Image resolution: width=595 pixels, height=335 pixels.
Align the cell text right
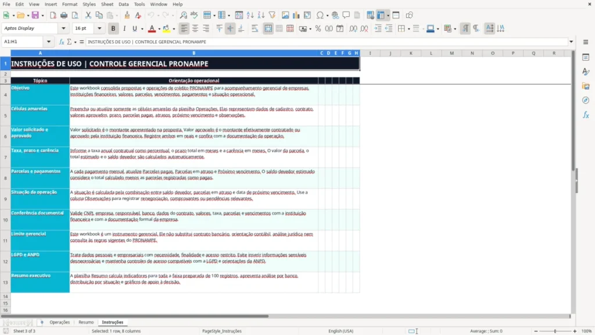[206, 28]
